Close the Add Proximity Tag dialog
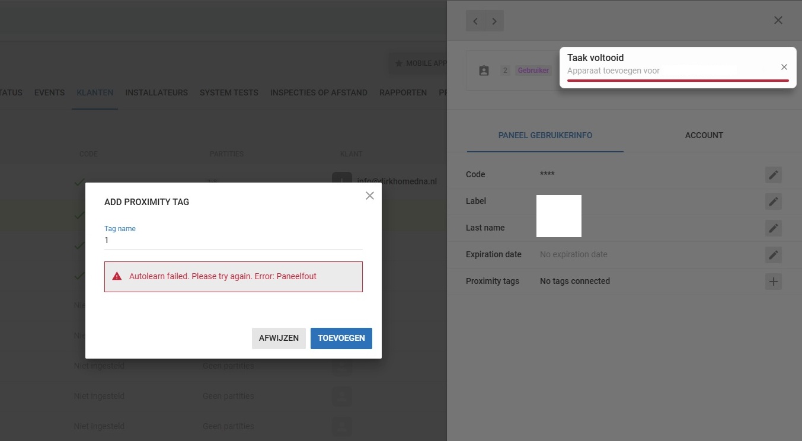Screen dimensions: 802x441 370,196
